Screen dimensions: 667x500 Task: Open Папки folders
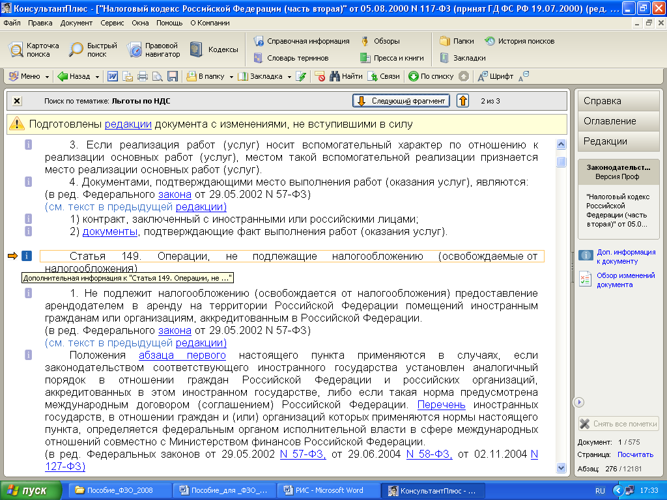[457, 41]
